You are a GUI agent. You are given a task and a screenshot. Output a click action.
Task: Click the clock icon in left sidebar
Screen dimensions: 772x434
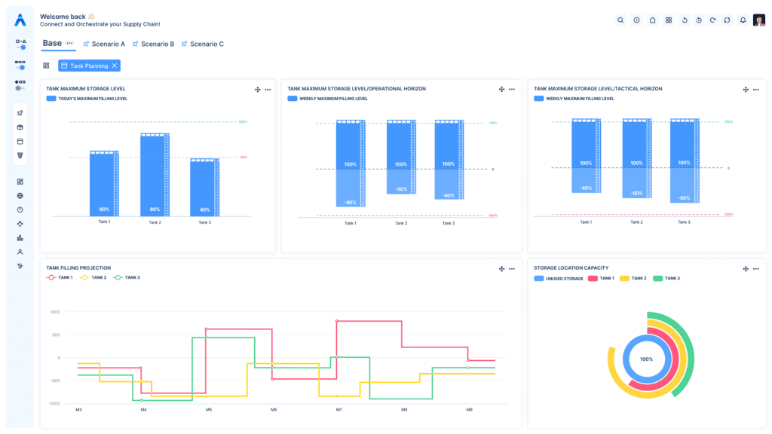pyautogui.click(x=20, y=209)
